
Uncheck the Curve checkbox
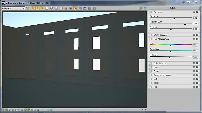pos(150,71)
